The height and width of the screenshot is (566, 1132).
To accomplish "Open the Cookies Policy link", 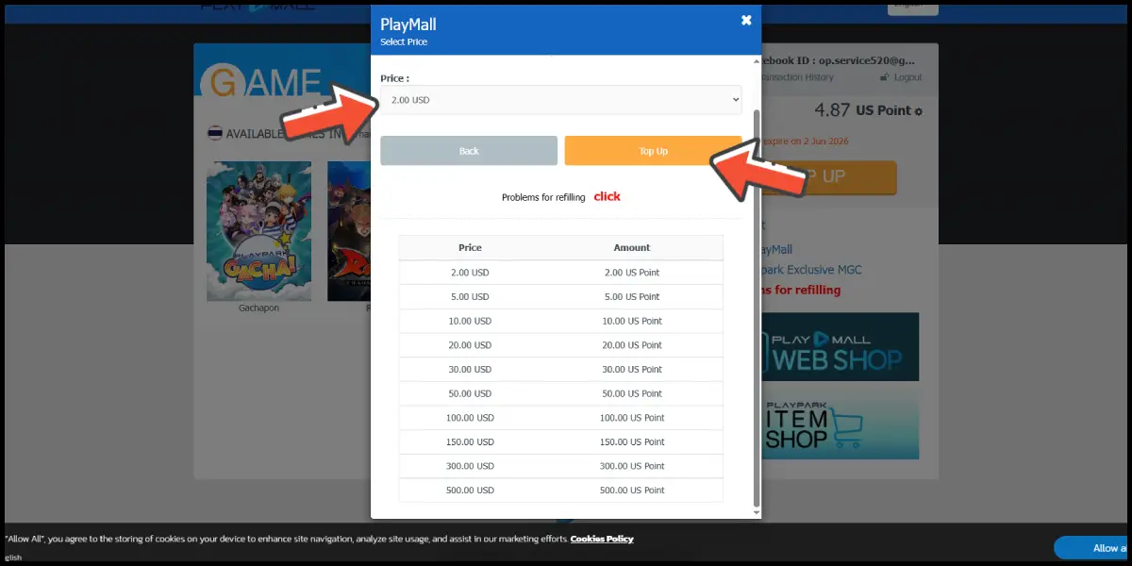I will click(x=602, y=539).
